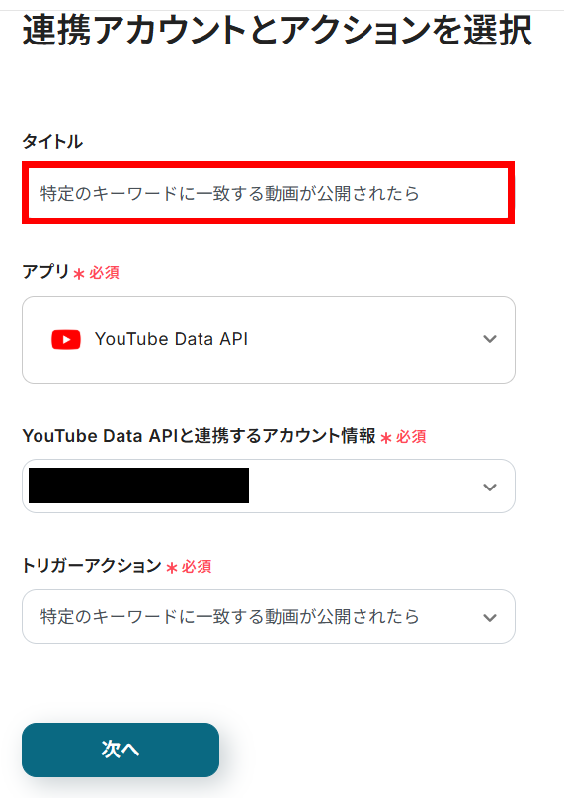Click the タイトル field label
Image resolution: width=564 pixels, height=798 pixels.
52,142
